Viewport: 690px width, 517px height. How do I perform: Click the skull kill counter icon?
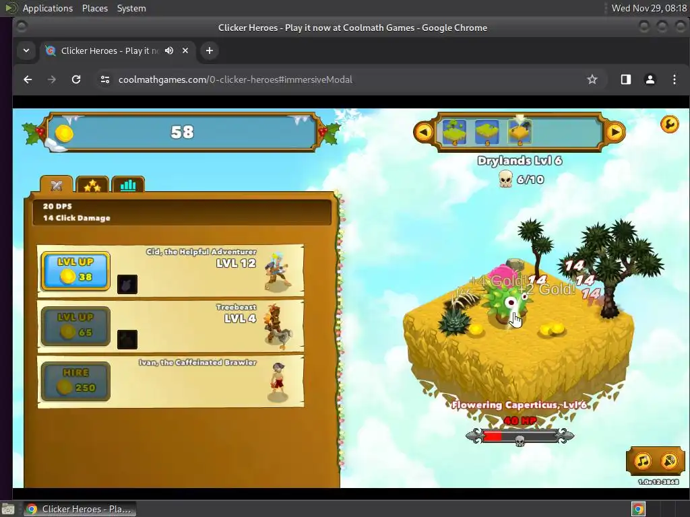505,179
